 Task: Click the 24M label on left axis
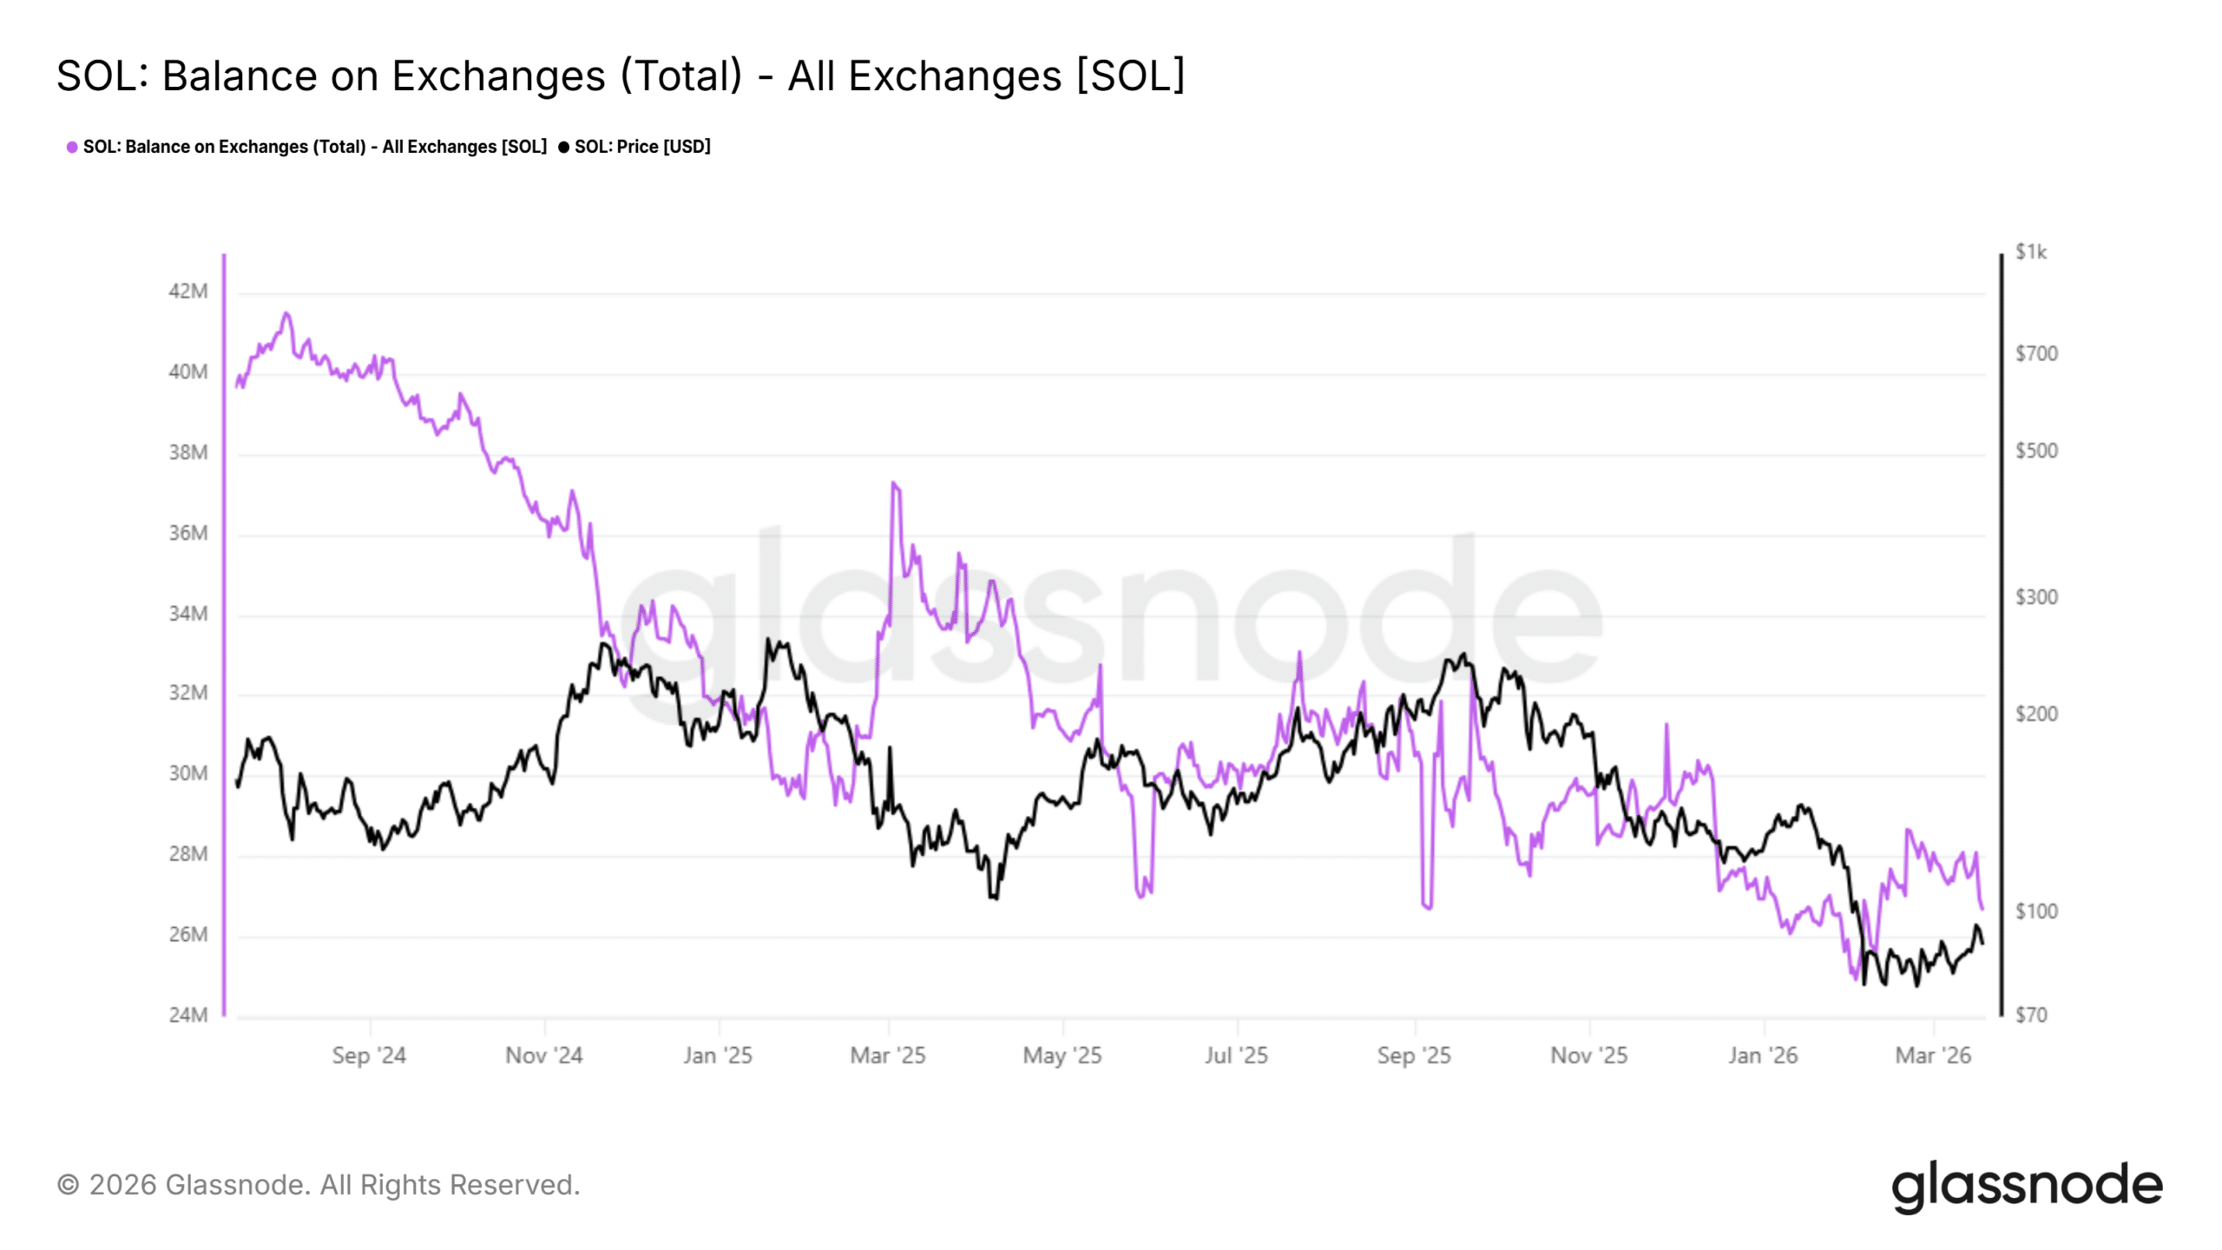click(x=188, y=1015)
